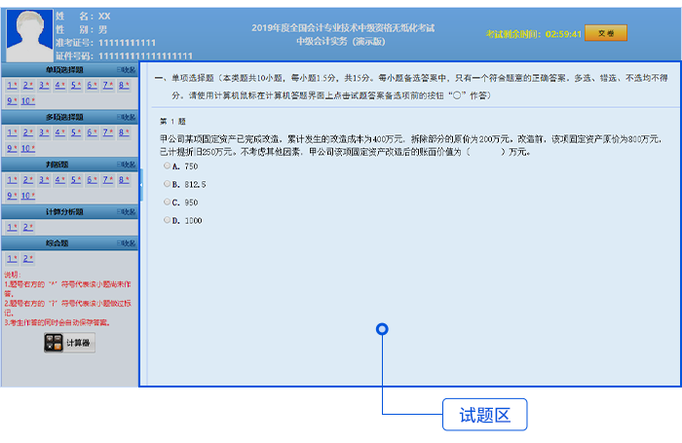Collapse the 判断题 section with 收起
The width and height of the screenshot is (682, 443).
pos(126,165)
